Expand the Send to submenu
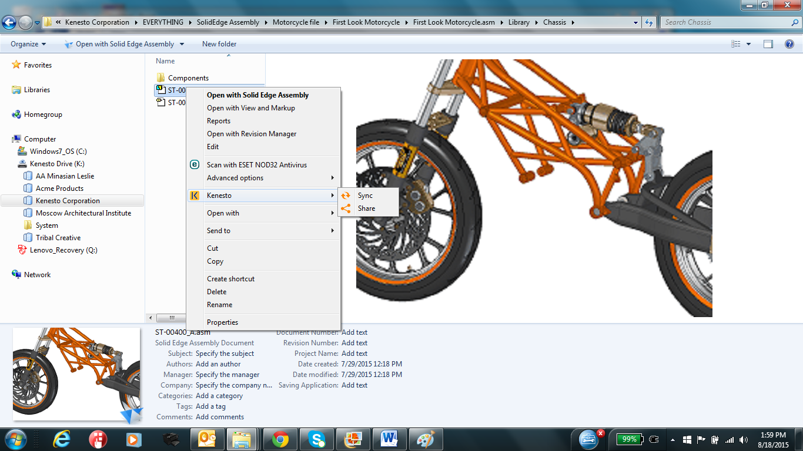Viewport: 803px width, 451px height. pyautogui.click(x=263, y=231)
